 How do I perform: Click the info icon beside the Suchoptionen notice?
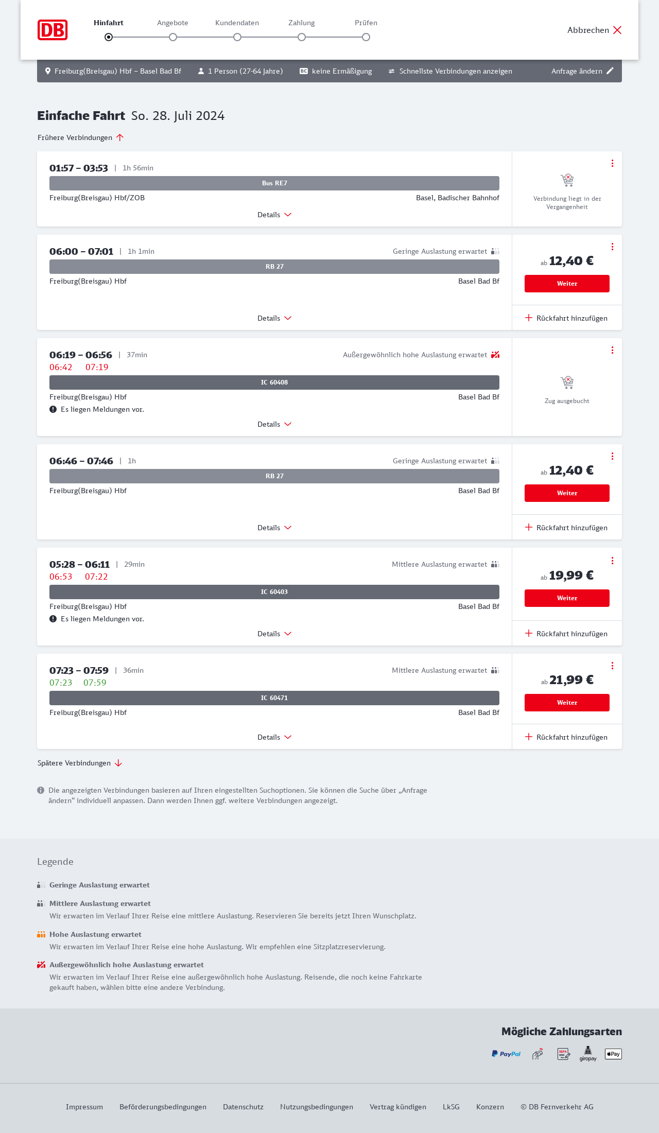[41, 790]
